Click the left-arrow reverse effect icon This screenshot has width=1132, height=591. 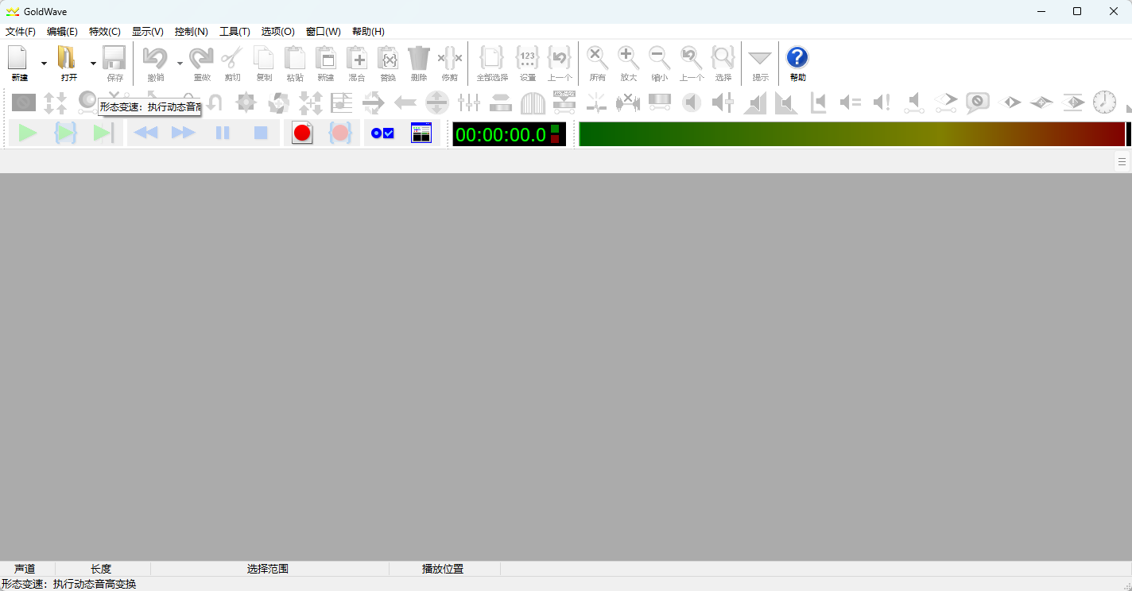tap(405, 102)
